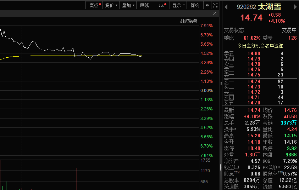
Task: Select 买三 price 14.72
Action: pos(254,92)
